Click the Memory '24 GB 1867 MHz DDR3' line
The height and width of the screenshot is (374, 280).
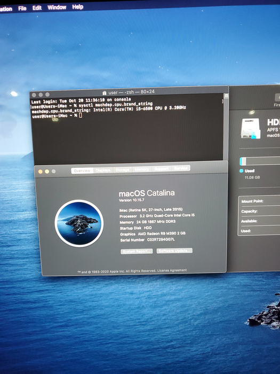click(x=147, y=222)
